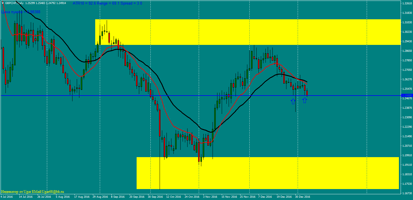Click the 30 Sep 2016 date label

click(155, 197)
